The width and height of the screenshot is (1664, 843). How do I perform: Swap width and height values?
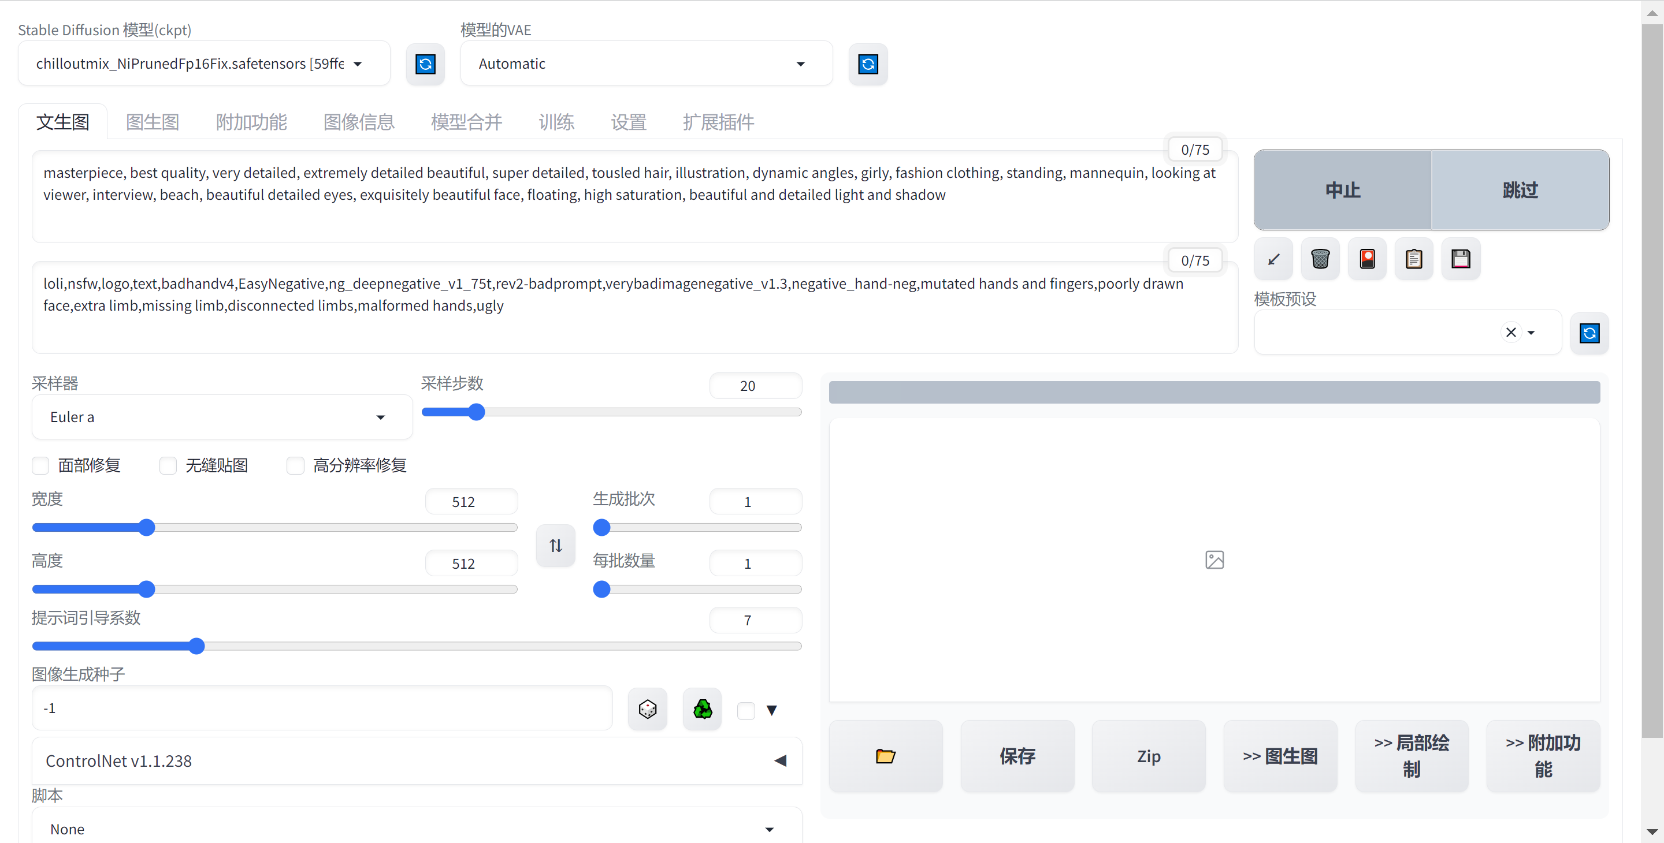tap(555, 546)
